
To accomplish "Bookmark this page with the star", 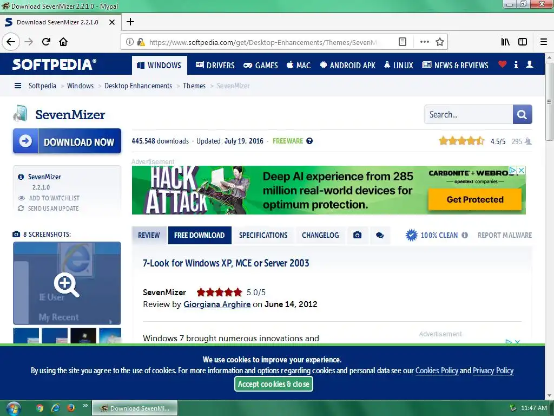I will [440, 42].
